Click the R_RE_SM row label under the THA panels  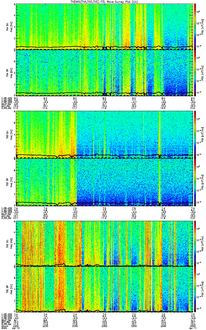pyautogui.click(x=6, y=108)
